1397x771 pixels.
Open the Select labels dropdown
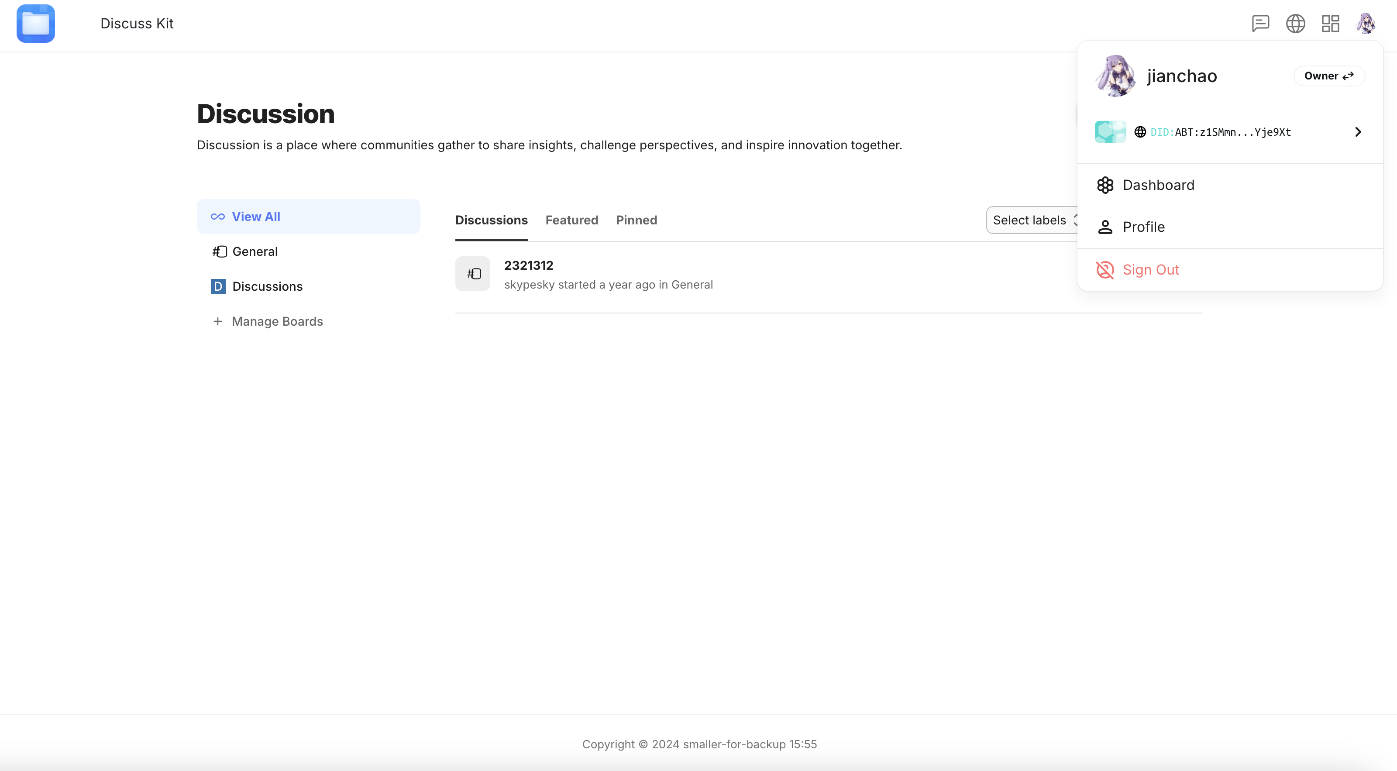click(1030, 220)
